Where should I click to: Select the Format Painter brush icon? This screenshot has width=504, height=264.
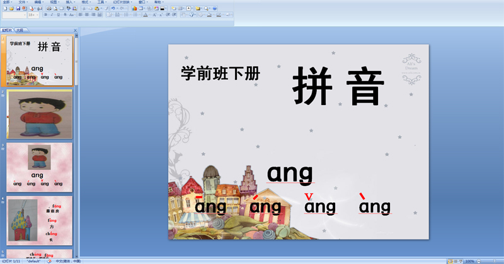coord(106,8)
